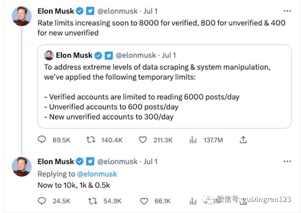Click Elon Musk's avatar on the bottom reply

tap(22, 166)
